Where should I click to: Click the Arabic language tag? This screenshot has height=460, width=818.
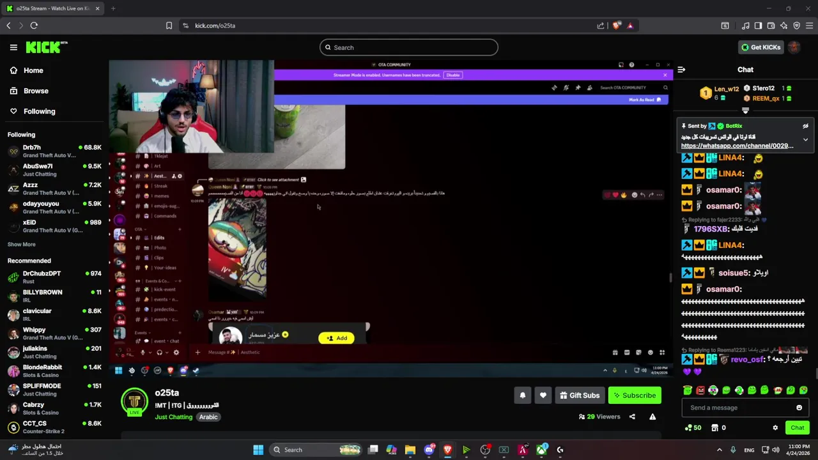208,417
